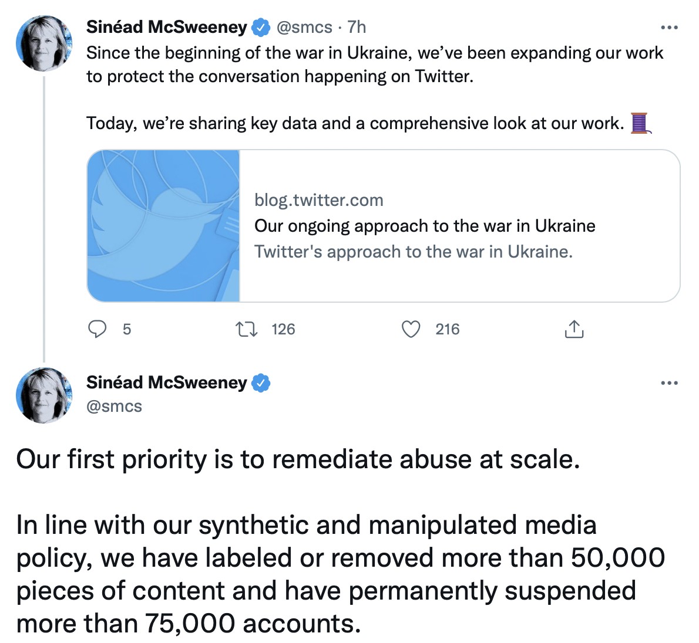Open "Our ongoing approach to the war in Ukraine" link
This screenshot has width=699, height=643.
[x=425, y=226]
